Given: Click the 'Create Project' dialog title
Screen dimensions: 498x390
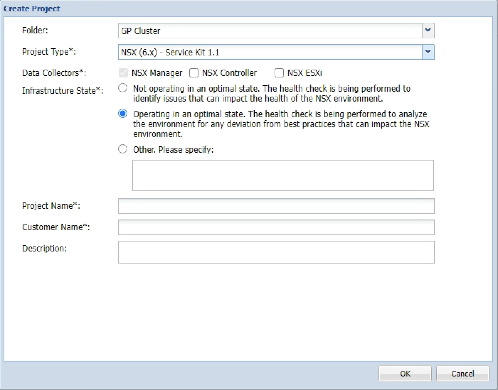Looking at the screenshot, I should 32,9.
